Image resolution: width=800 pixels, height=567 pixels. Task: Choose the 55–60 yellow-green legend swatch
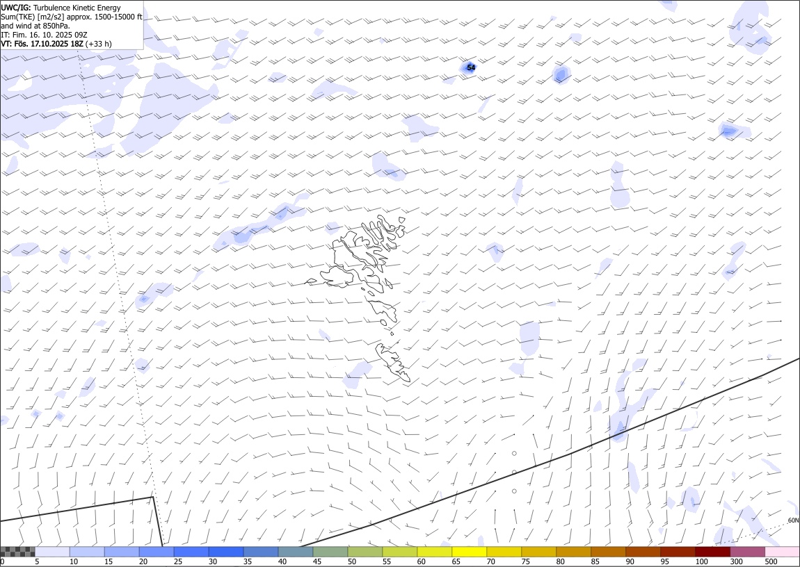click(x=400, y=552)
